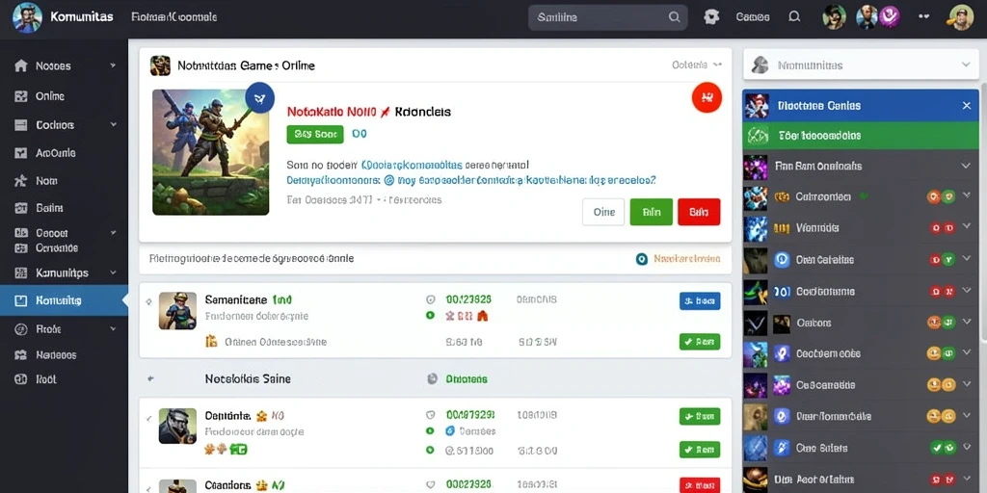Expand the Fiin Bam Oneloafs row chevron
The image size is (987, 493).
click(x=966, y=166)
